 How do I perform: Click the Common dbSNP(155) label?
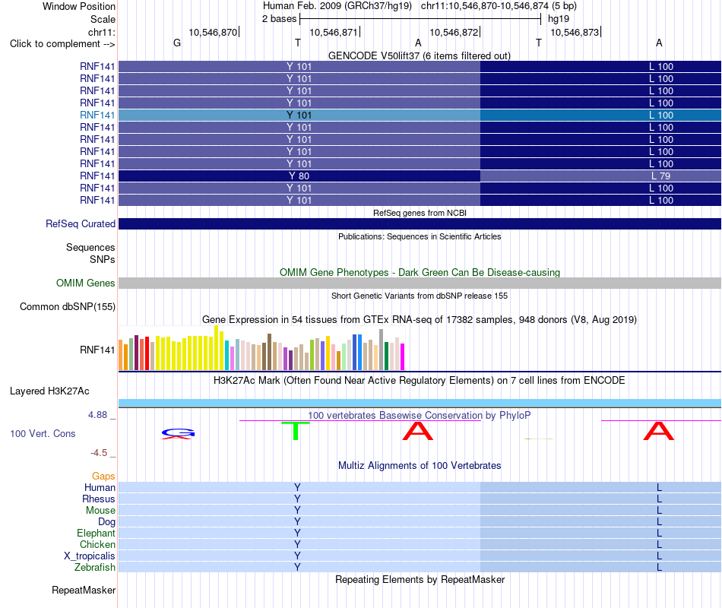(68, 307)
